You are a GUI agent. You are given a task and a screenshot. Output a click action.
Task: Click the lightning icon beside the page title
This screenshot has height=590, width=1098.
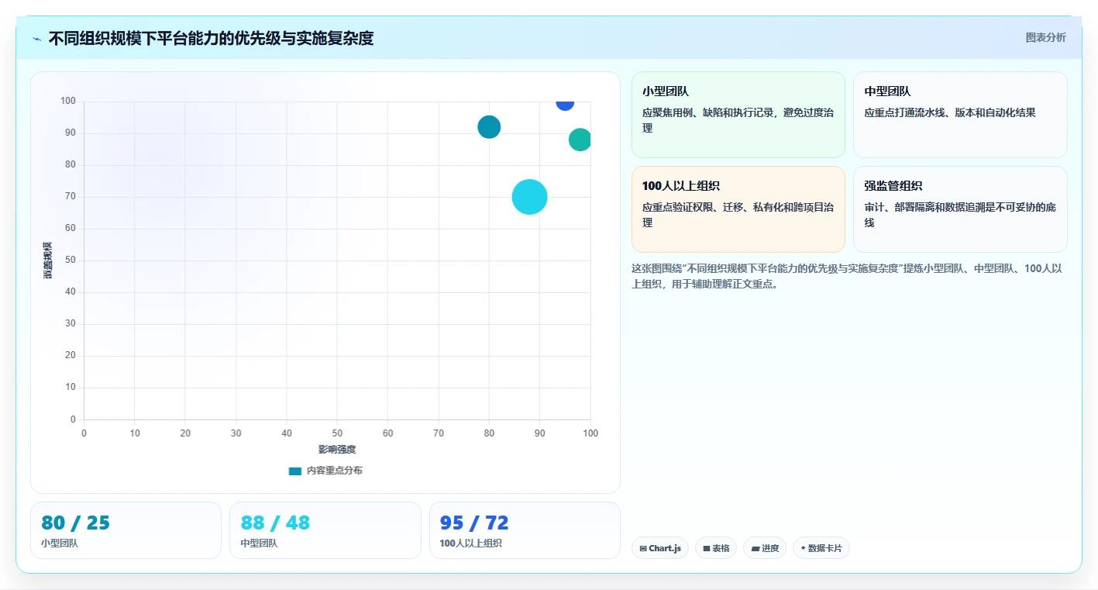point(36,39)
